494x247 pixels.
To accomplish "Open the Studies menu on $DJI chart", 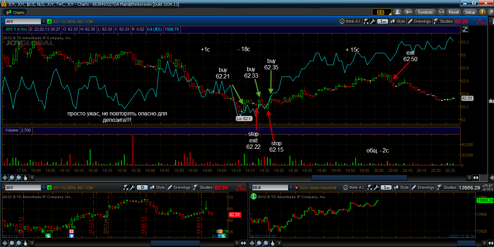I will pos(447,187).
